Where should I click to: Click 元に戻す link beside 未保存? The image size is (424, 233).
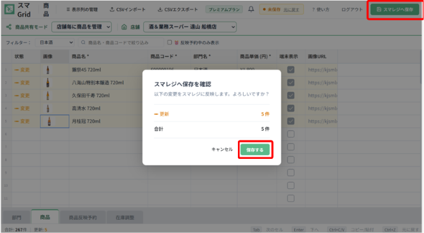[x=291, y=10]
